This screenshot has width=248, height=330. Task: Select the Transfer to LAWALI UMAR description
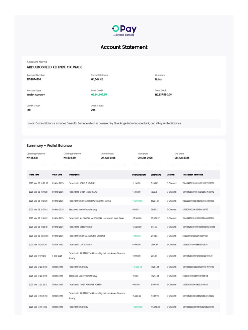click(x=80, y=245)
